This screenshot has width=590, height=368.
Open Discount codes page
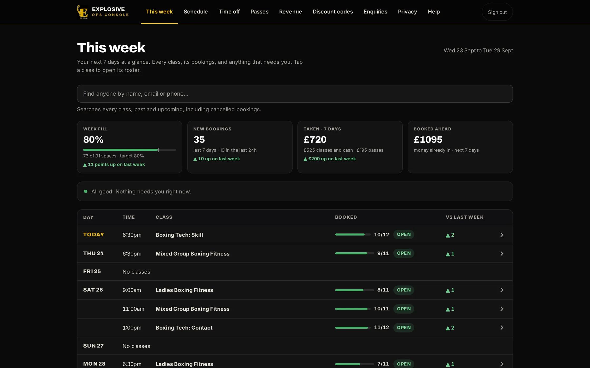pos(333,12)
